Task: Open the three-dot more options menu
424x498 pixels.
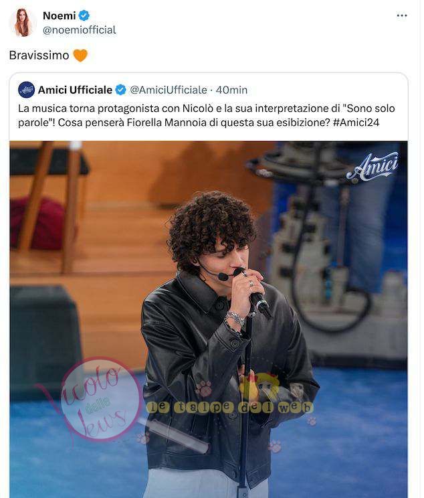Action: coord(402,15)
